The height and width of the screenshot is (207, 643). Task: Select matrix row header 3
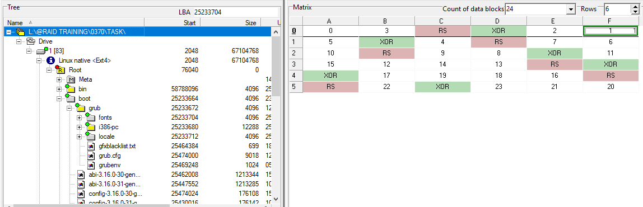pos(296,64)
